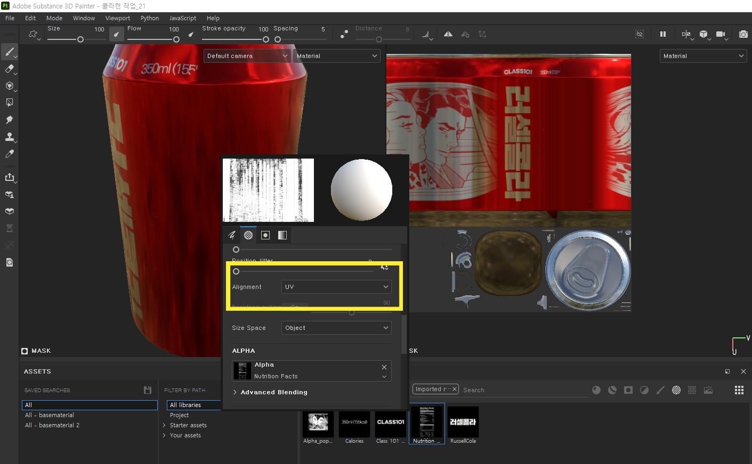Image resolution: width=752 pixels, height=464 pixels.
Task: Filter assets by smart materials icon
Action: tap(612, 390)
